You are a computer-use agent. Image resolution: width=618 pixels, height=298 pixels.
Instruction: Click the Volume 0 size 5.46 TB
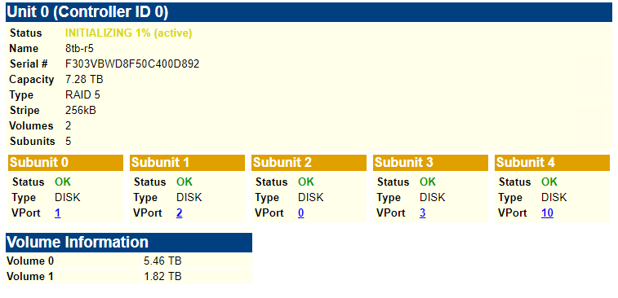[162, 261]
